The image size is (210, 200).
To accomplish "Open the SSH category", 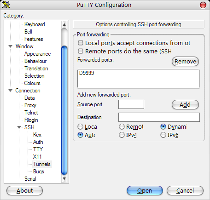I will point(29,127).
